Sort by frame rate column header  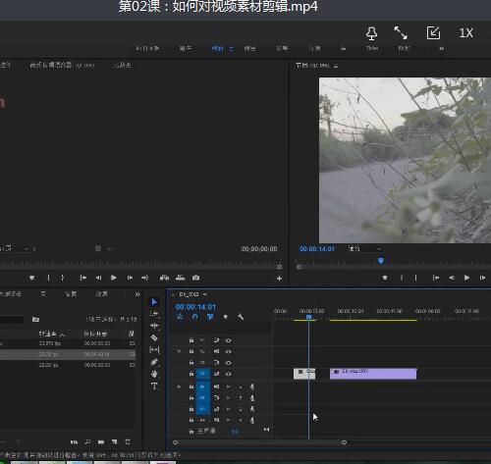tap(52, 334)
